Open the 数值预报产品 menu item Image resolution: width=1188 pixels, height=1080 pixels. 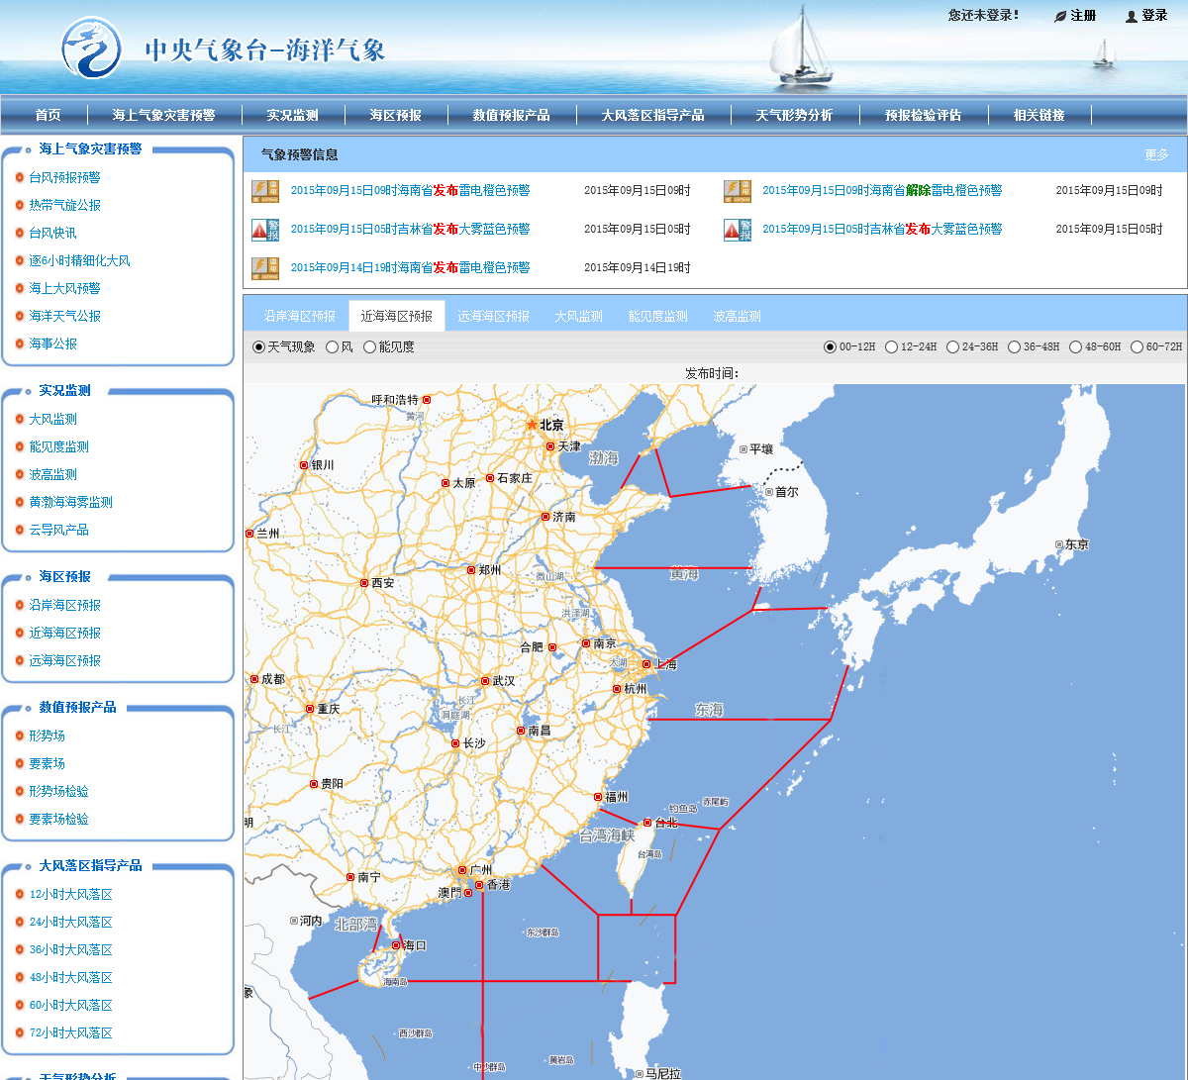pos(511,116)
